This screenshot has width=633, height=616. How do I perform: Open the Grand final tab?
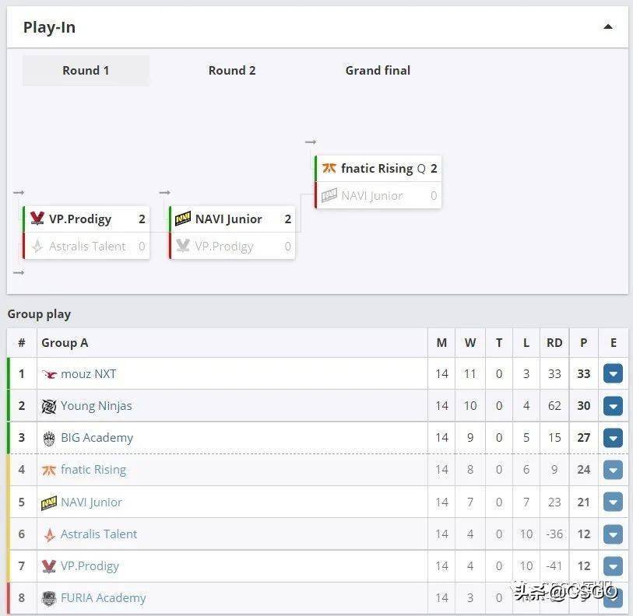pyautogui.click(x=378, y=71)
